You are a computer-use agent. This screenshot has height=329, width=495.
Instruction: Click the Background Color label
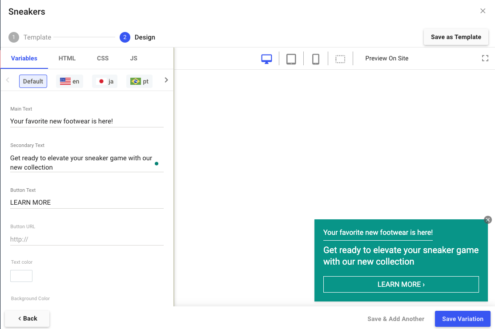[30, 298]
